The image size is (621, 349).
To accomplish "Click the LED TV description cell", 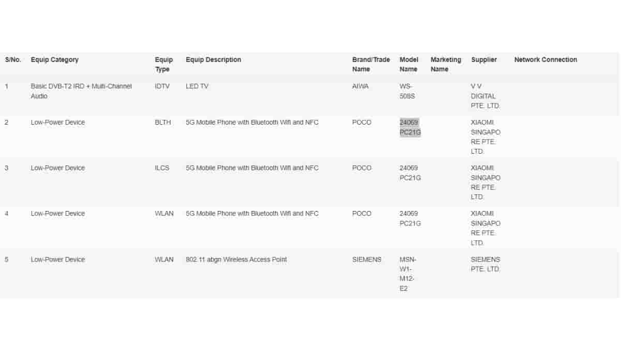I will pyautogui.click(x=197, y=86).
